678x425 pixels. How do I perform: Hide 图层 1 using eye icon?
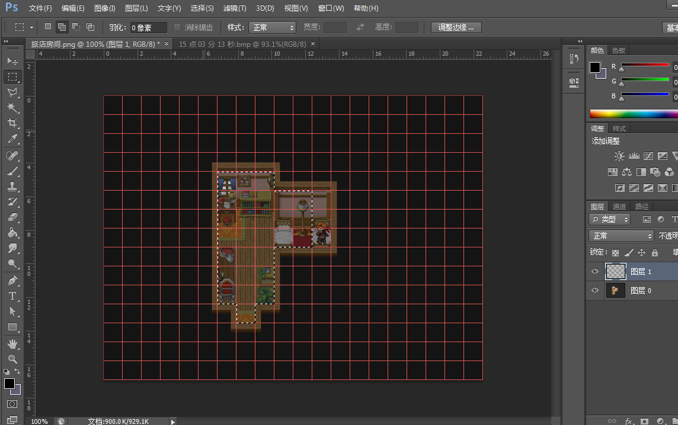click(x=595, y=271)
